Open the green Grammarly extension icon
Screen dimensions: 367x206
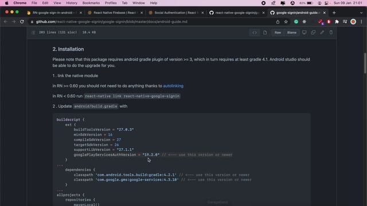296,22
